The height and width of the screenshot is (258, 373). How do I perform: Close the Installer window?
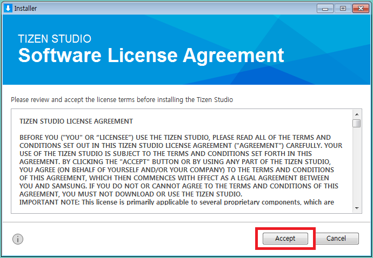pos(361,9)
